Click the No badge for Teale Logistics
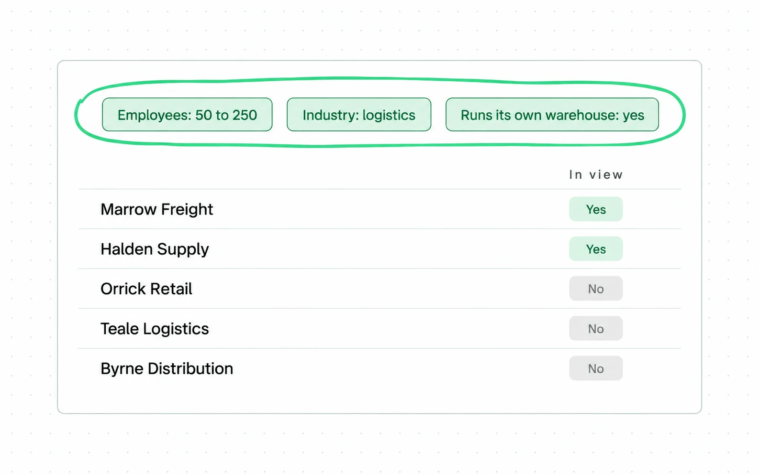This screenshot has width=759, height=474. point(596,329)
